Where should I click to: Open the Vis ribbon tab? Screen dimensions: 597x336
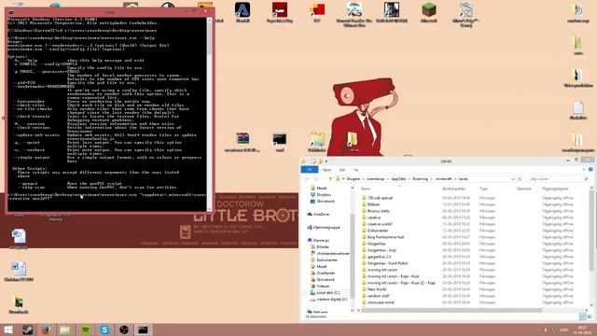coord(355,170)
